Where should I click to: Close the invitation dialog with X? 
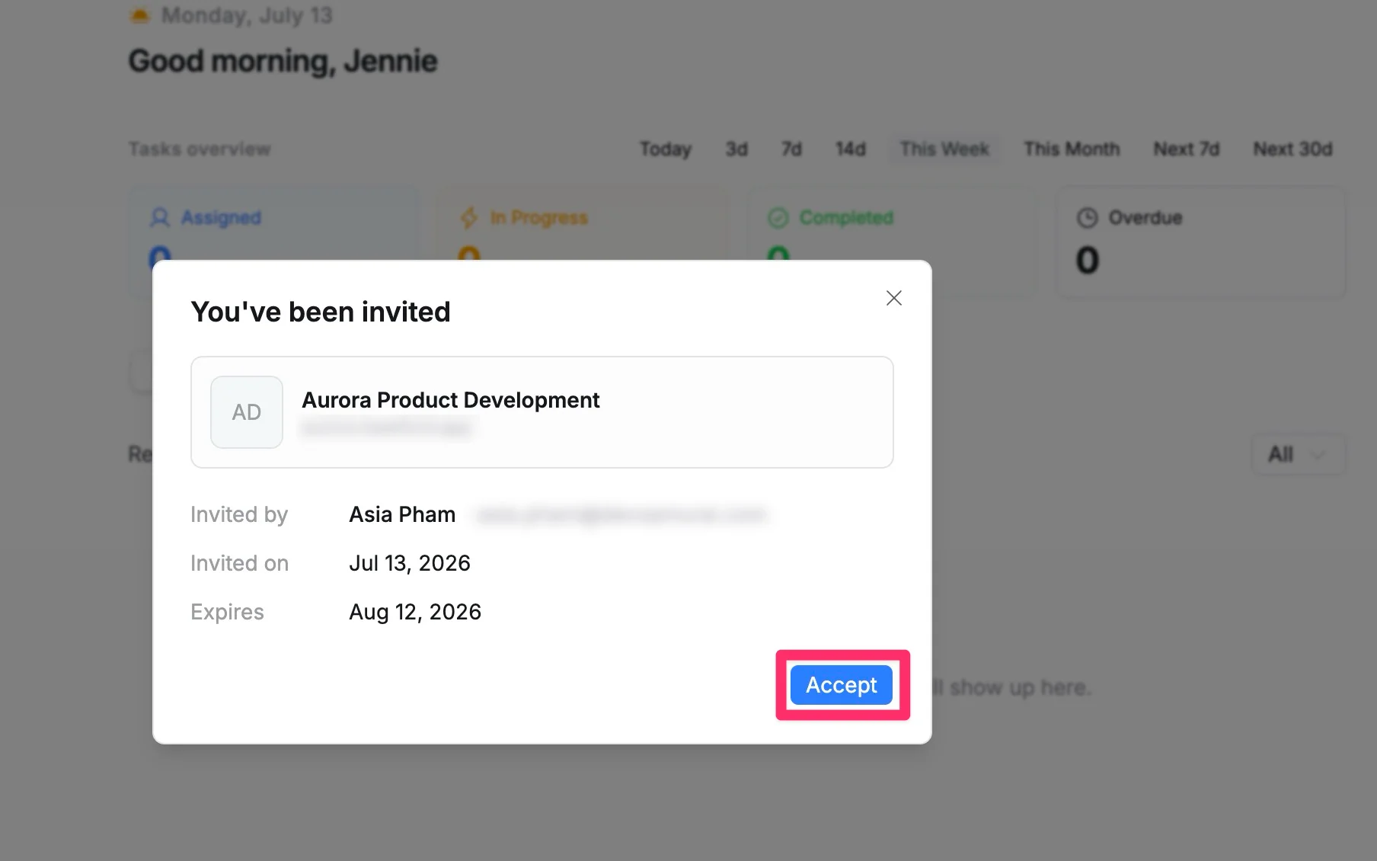[x=894, y=298]
